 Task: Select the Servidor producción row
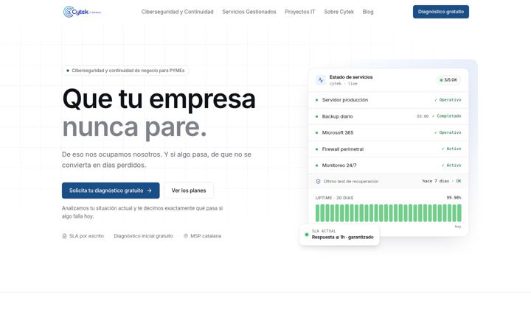point(388,100)
